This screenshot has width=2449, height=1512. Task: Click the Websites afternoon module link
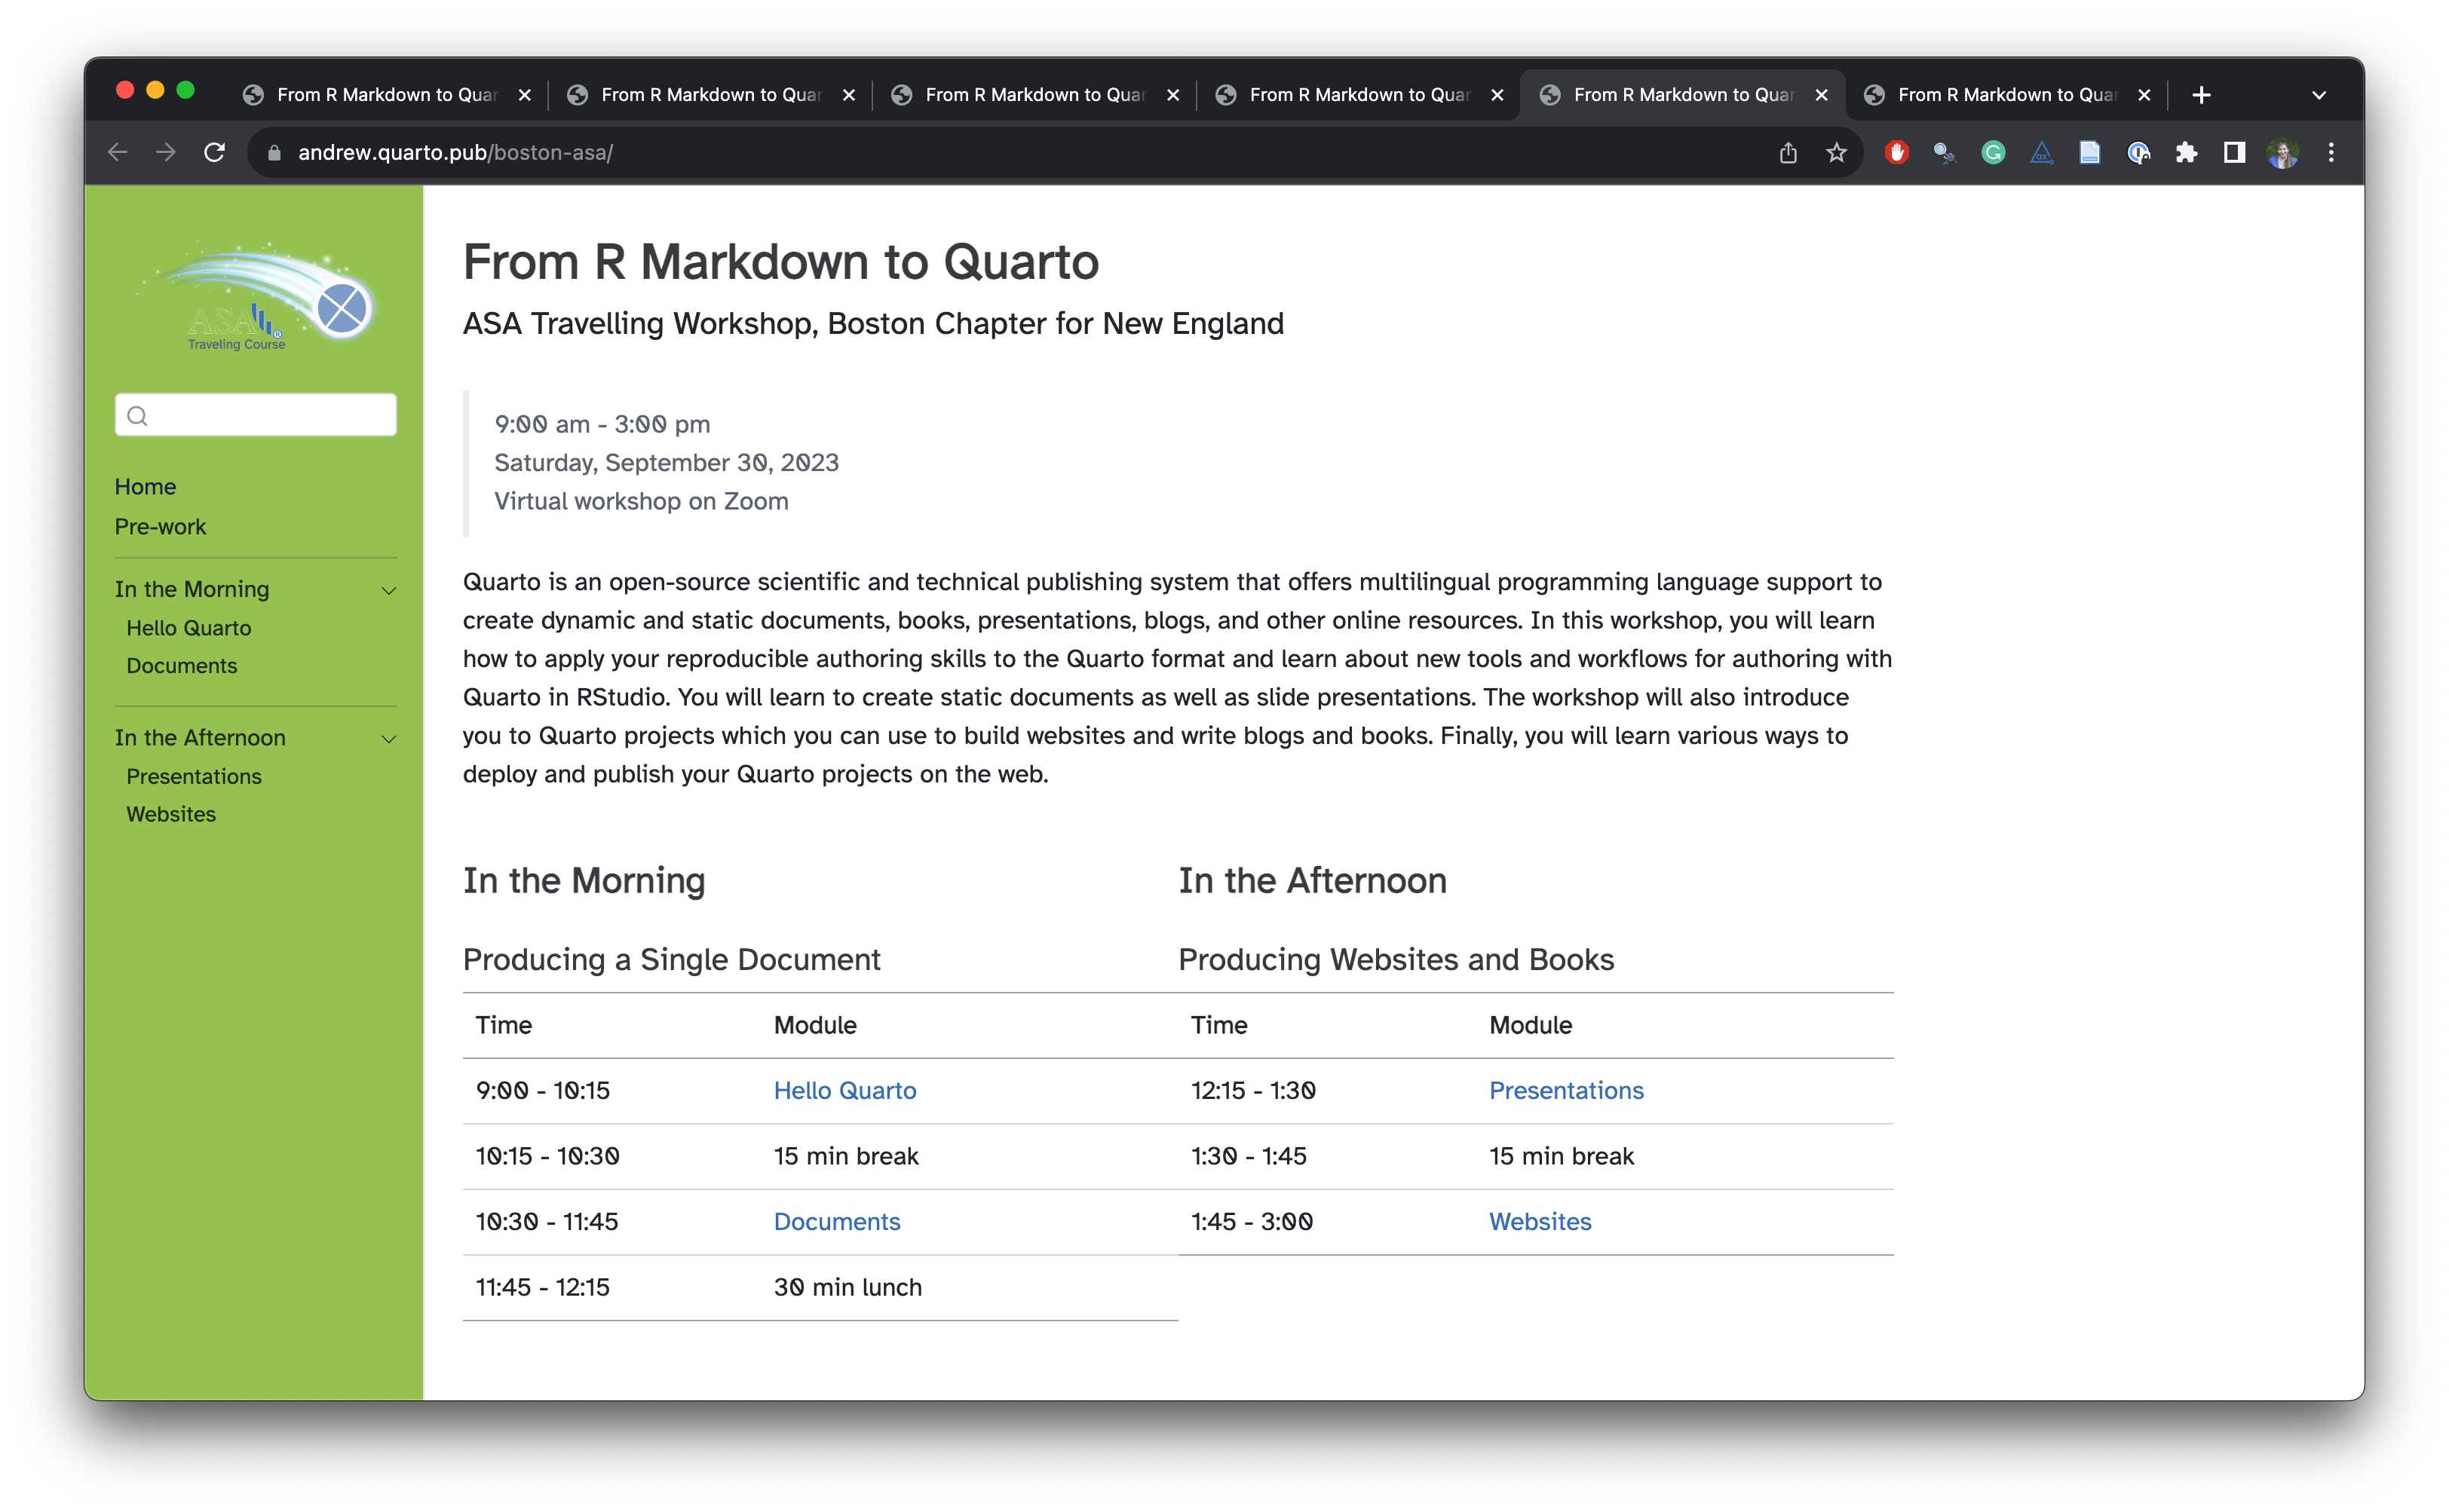click(x=1540, y=1220)
